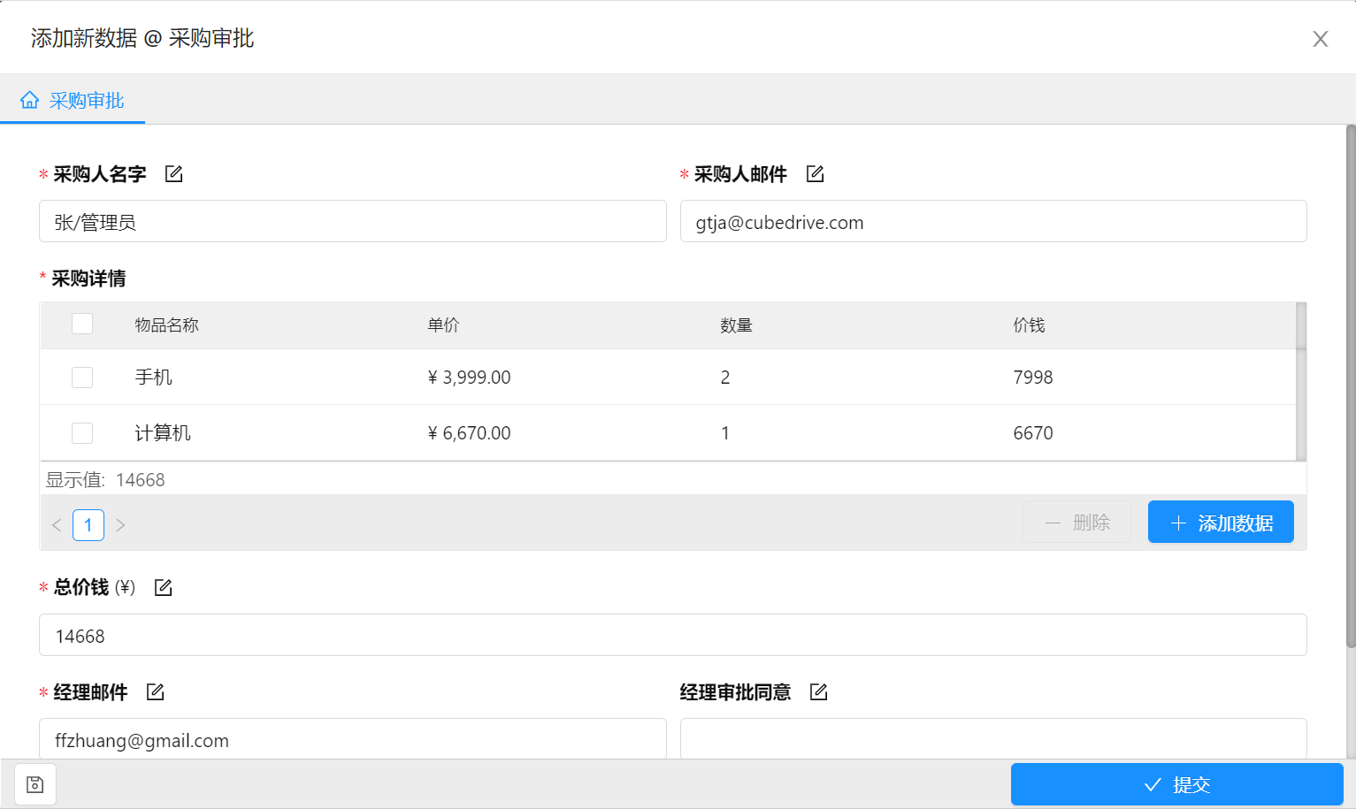The width and height of the screenshot is (1356, 809).
Task: Click the 添加数据 button
Action: (1221, 523)
